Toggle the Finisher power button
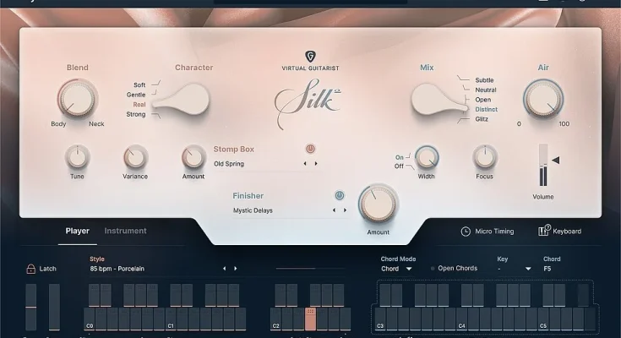 pos(340,195)
